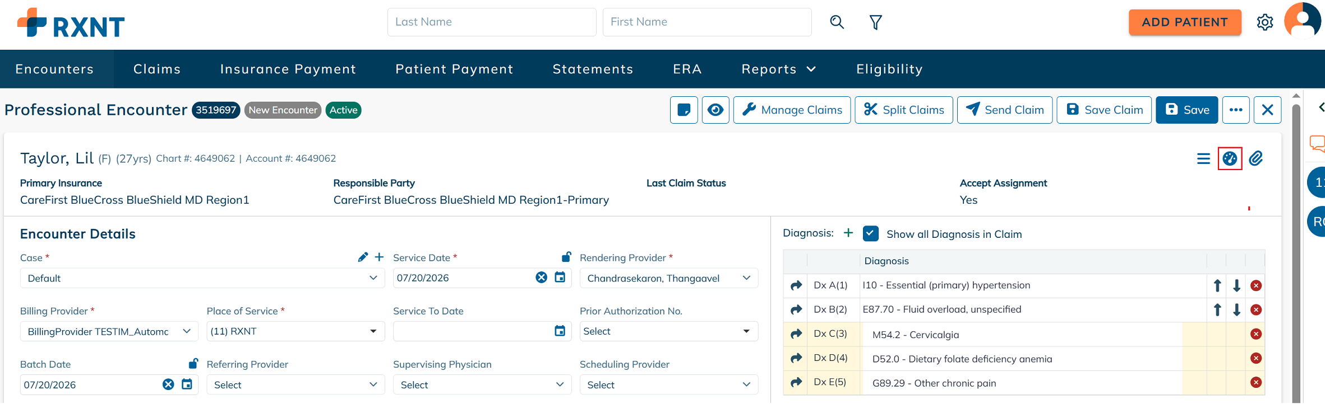Open the filter funnel icon

click(875, 22)
